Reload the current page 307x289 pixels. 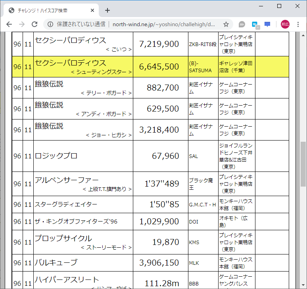35,24
